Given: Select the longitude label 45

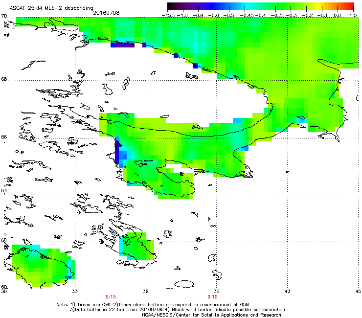Looking at the screenshot, I should pyautogui.click(x=358, y=292).
